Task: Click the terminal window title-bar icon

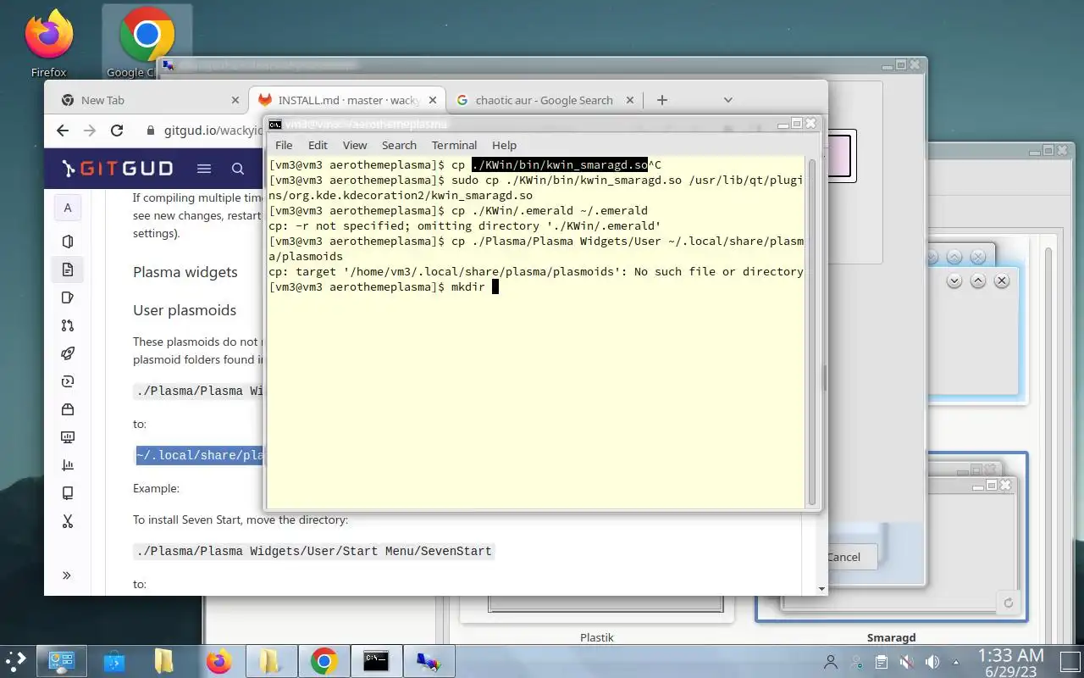Action: pyautogui.click(x=275, y=124)
